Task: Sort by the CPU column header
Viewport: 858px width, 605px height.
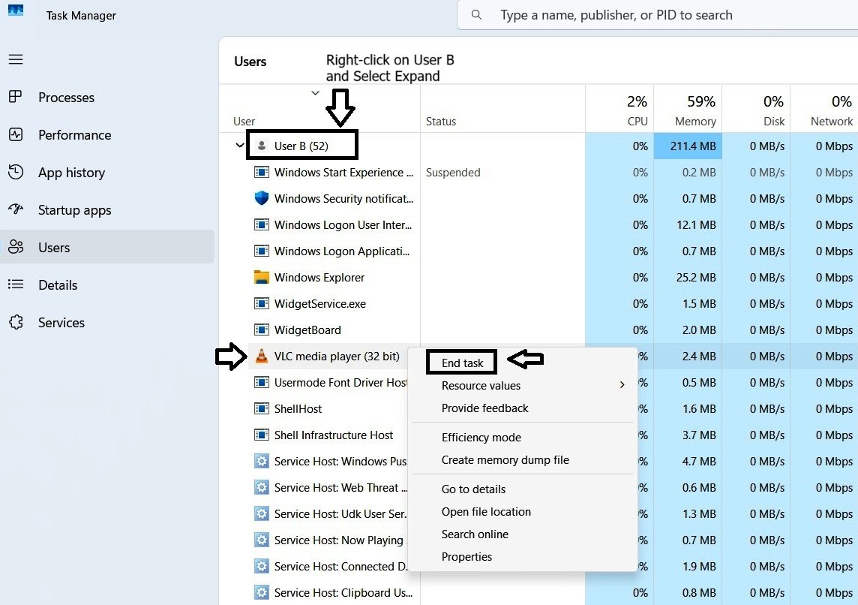Action: point(619,109)
